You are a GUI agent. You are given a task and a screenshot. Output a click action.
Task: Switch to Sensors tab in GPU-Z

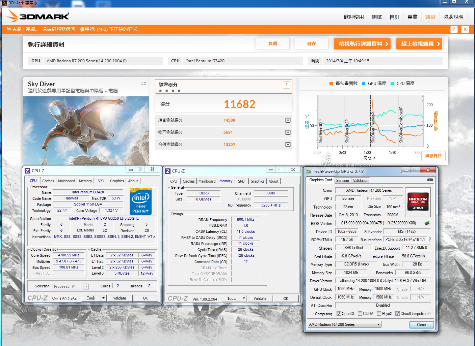coord(343,181)
